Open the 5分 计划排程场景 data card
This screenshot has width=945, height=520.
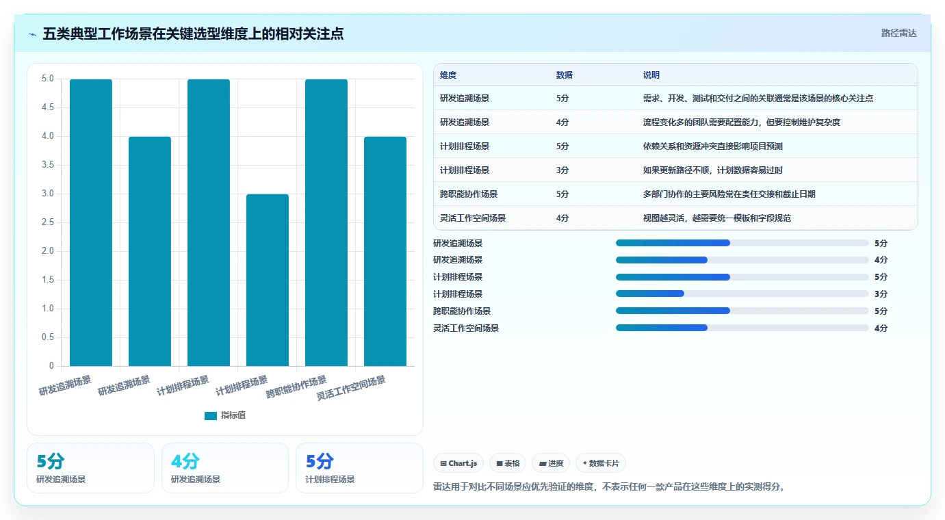(x=359, y=468)
